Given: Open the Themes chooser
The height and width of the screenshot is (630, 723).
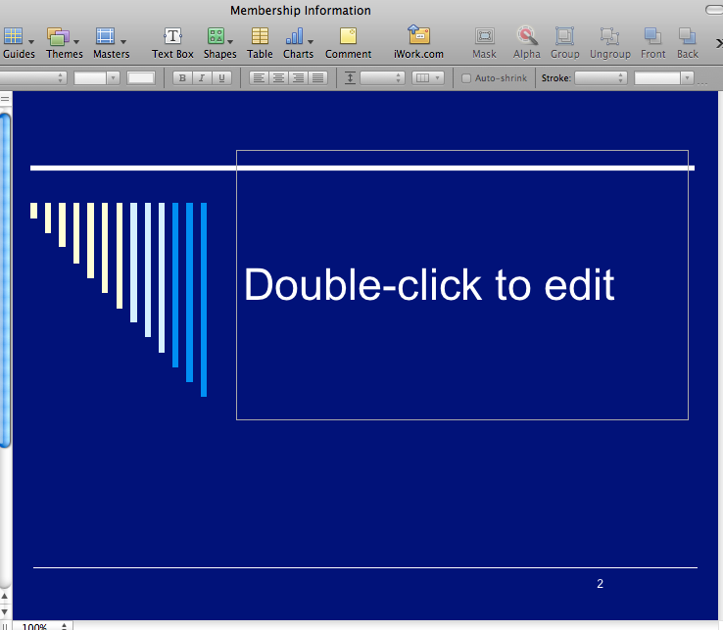Looking at the screenshot, I should pos(64,42).
